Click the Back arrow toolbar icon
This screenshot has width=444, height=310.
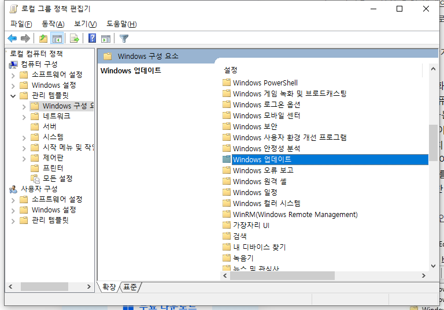tap(12, 38)
